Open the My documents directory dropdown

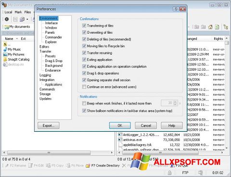pos(17,27)
